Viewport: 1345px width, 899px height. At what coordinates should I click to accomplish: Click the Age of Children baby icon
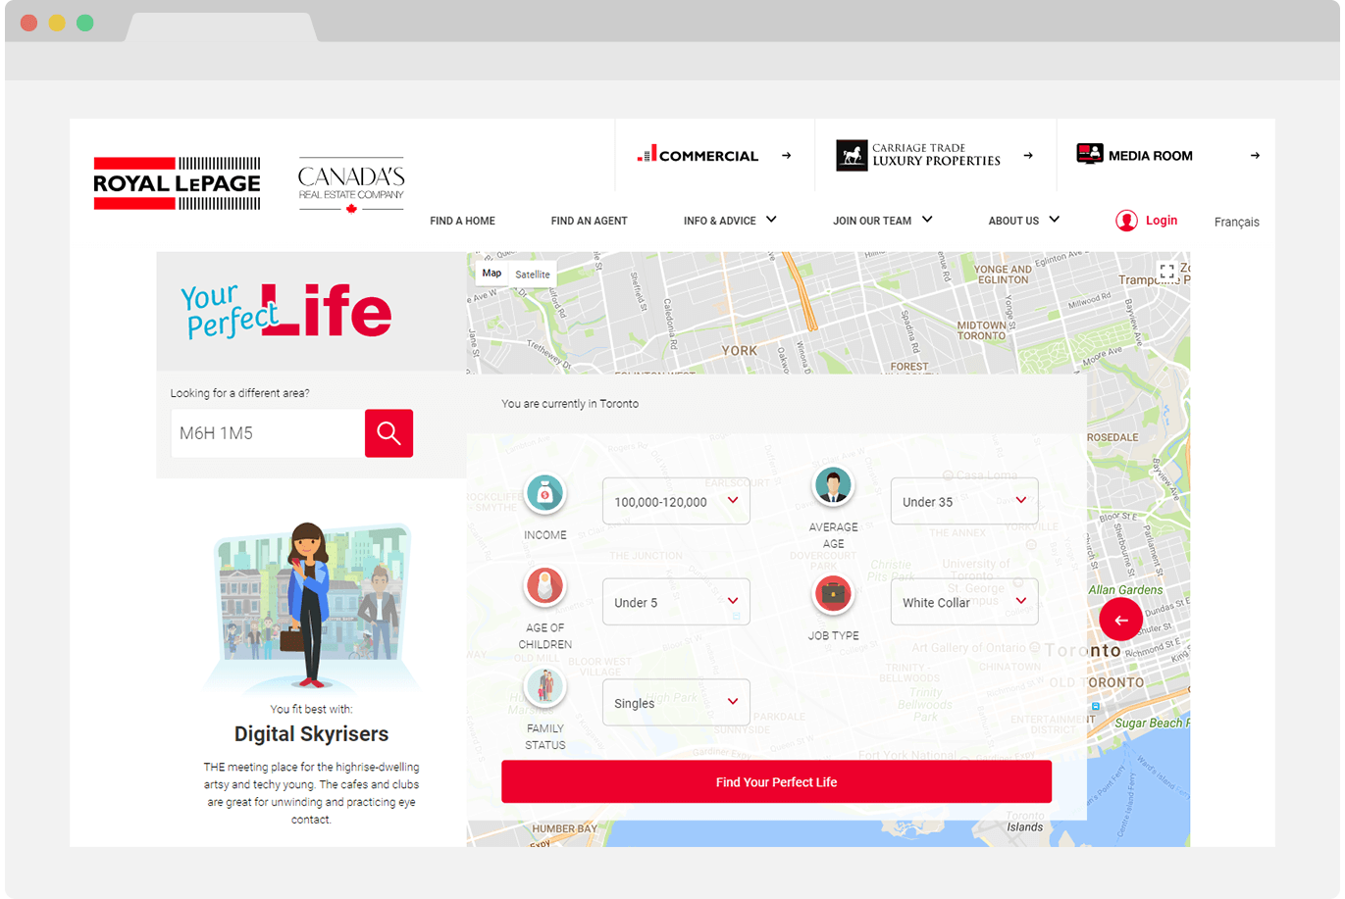(x=544, y=586)
